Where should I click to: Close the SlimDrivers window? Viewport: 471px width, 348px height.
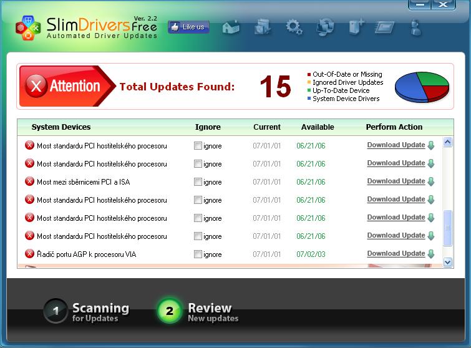[443, 4]
